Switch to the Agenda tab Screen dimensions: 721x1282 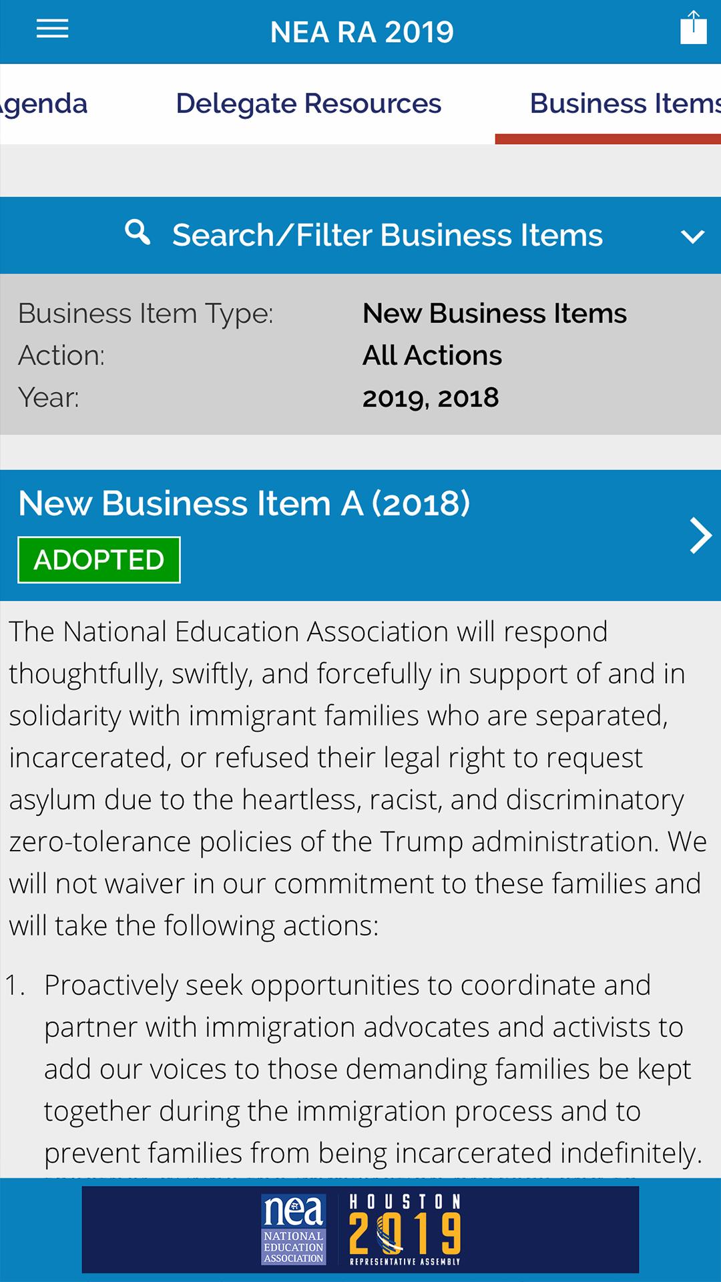(43, 104)
